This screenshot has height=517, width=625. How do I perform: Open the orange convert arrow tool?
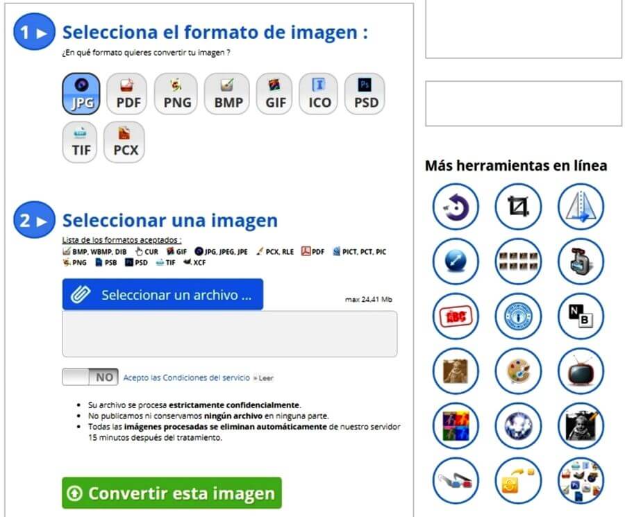518,480
